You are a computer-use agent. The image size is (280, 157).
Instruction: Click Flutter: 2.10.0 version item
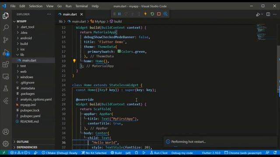pos(211,153)
